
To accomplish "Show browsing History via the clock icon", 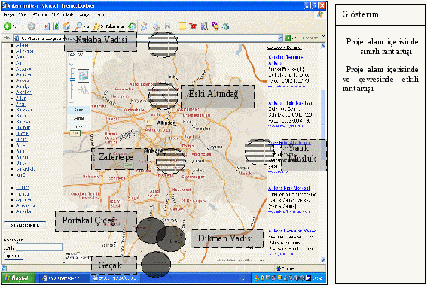I will (132, 26).
